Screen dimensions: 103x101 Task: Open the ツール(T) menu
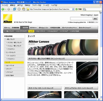[46, 5]
